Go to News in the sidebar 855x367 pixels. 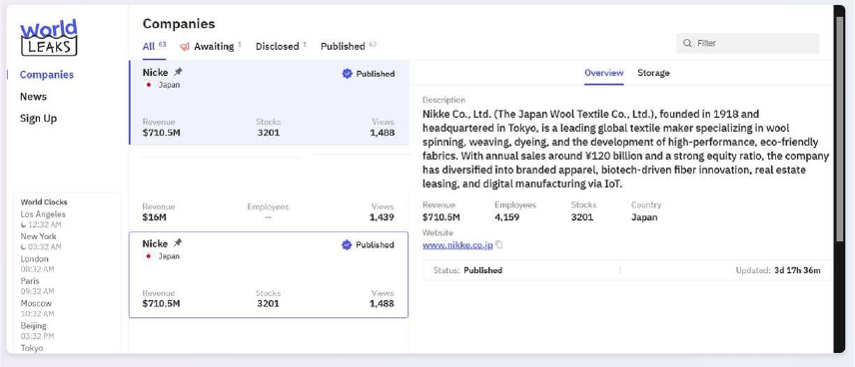[x=33, y=97]
